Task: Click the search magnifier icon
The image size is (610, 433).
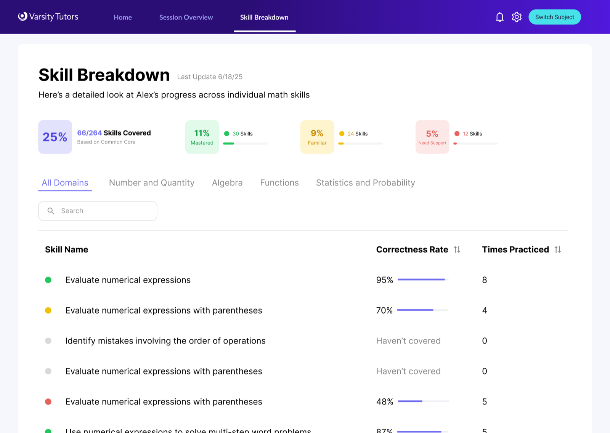Action: tap(51, 211)
